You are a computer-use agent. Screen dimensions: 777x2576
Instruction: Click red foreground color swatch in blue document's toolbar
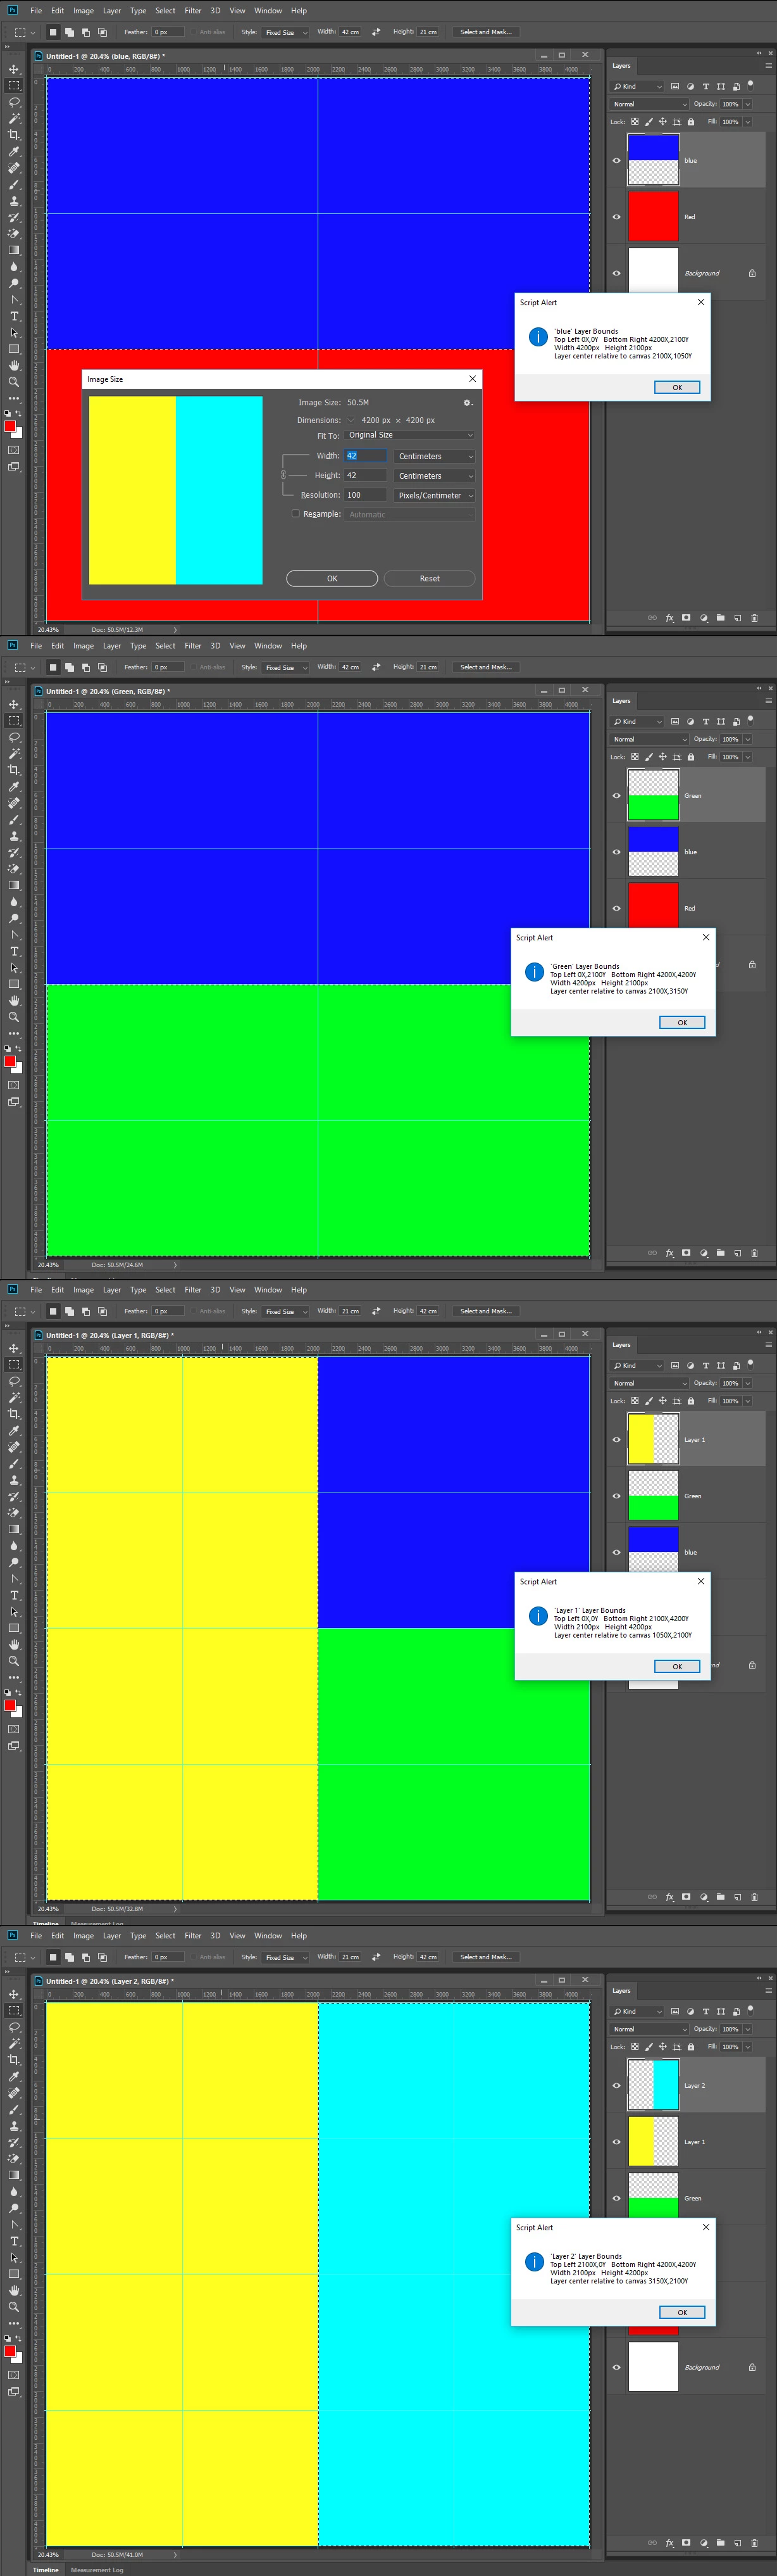tap(10, 427)
